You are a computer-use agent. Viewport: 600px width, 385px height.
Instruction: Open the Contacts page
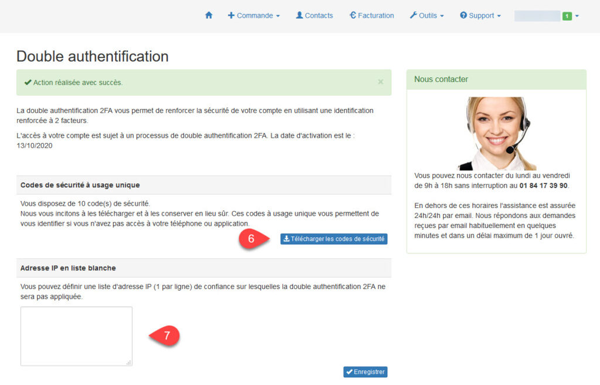314,16
